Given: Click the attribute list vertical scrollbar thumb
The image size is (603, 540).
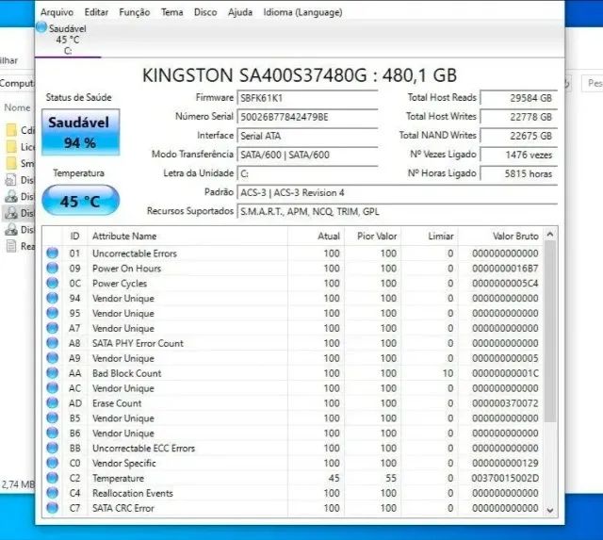Looking at the screenshot, I should 550,331.
